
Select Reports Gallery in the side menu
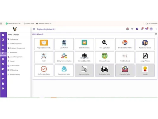[14, 74]
